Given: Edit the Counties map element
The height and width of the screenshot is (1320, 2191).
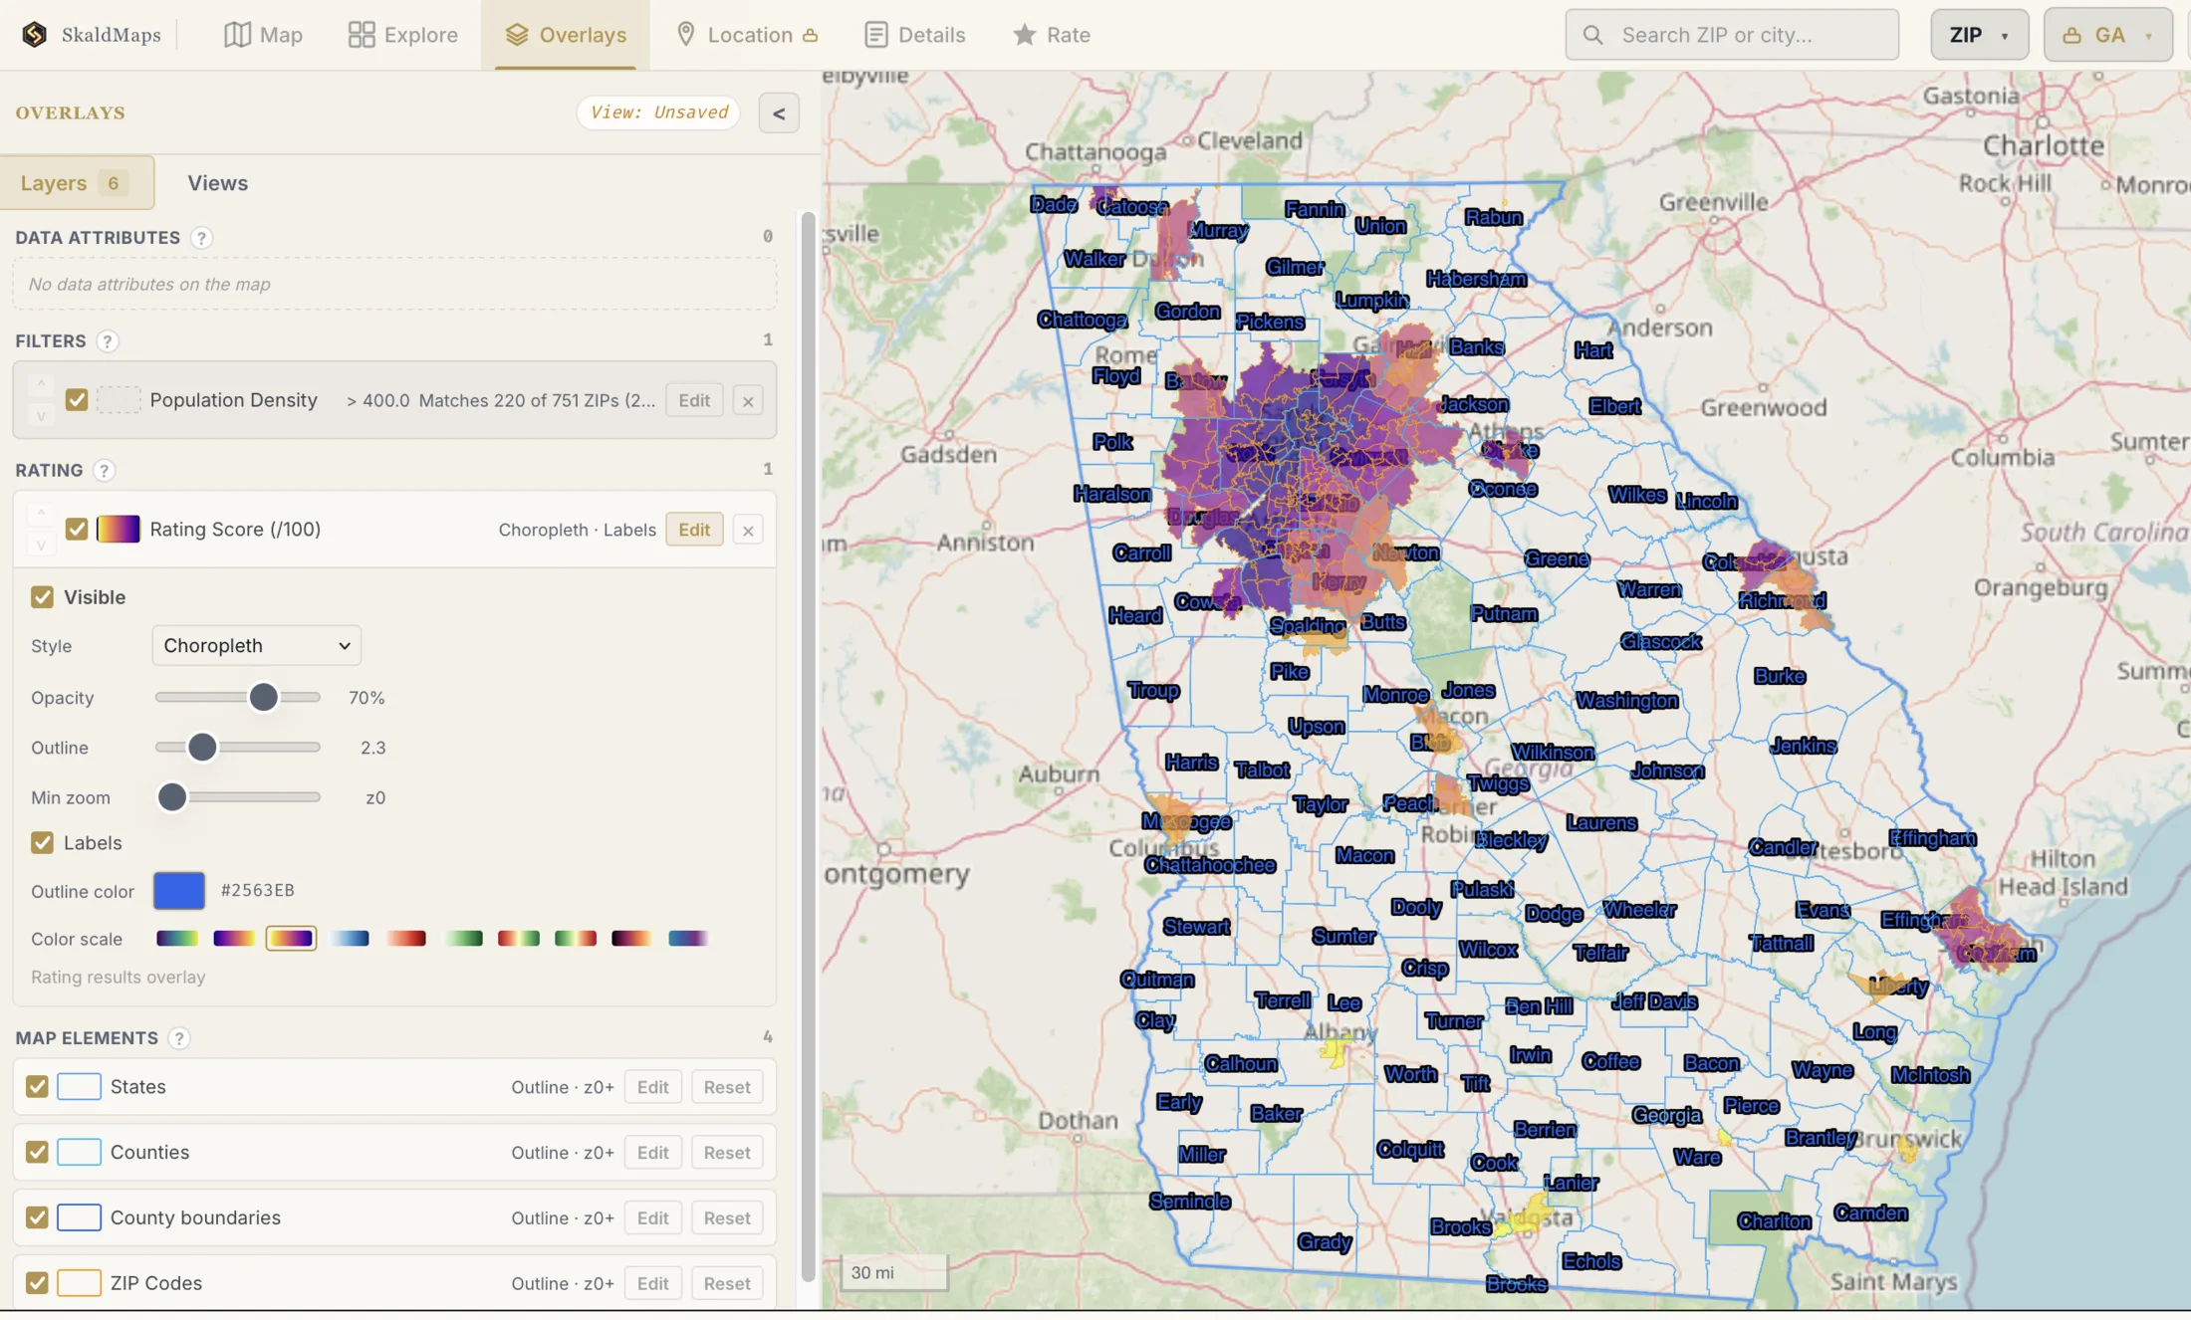Looking at the screenshot, I should tap(652, 1153).
